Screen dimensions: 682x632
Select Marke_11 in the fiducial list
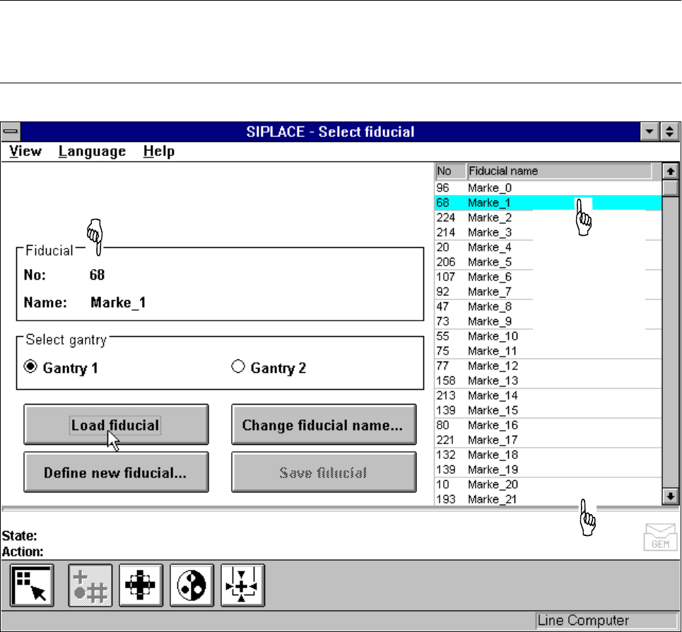pos(548,351)
